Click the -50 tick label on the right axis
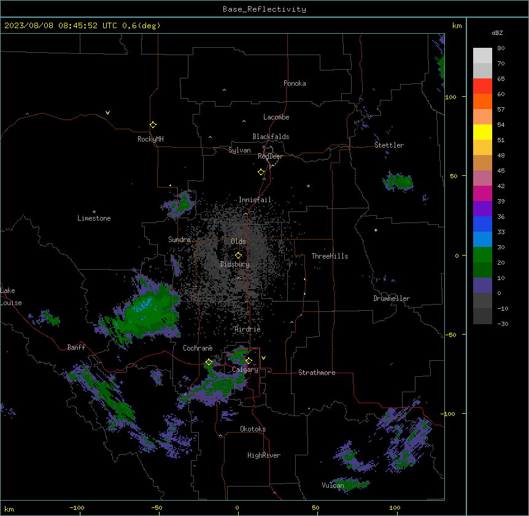The height and width of the screenshot is (516, 529). click(x=450, y=335)
